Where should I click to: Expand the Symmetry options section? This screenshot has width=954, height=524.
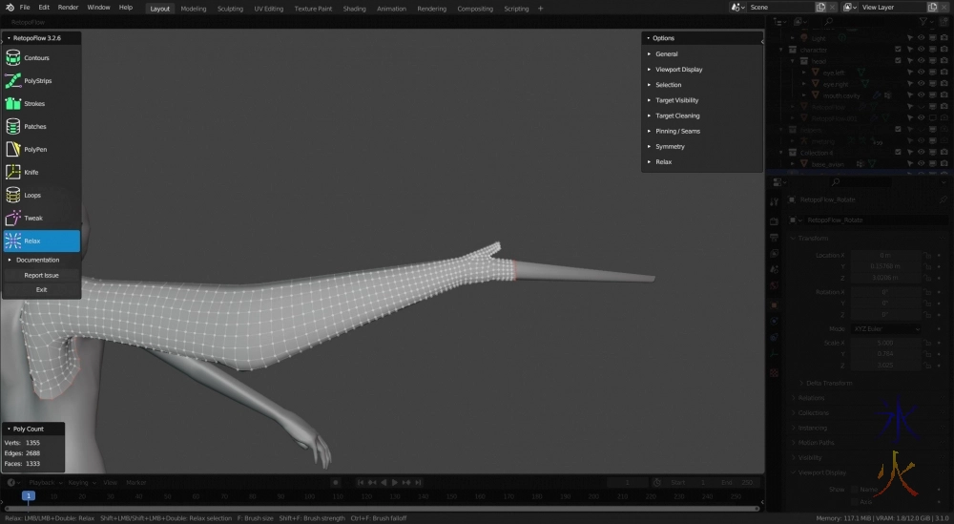click(670, 147)
